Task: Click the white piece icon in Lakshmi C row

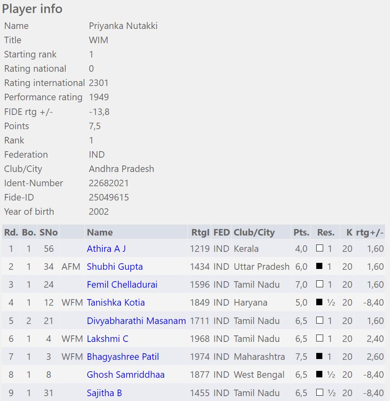Action: (x=319, y=338)
